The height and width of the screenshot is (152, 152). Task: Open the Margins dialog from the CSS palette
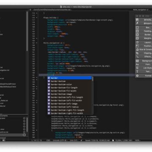[144, 38]
